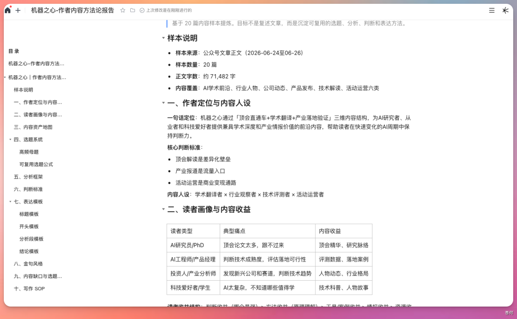The width and height of the screenshot is (517, 319).
Task: Select 可复用选题公式 in outline
Action: pos(36,164)
